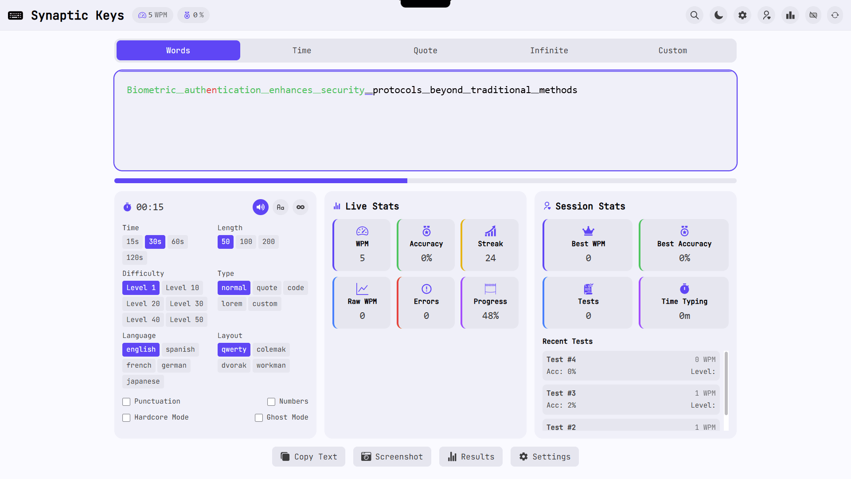The image size is (851, 479).
Task: Set length to 200 words
Action: point(269,242)
